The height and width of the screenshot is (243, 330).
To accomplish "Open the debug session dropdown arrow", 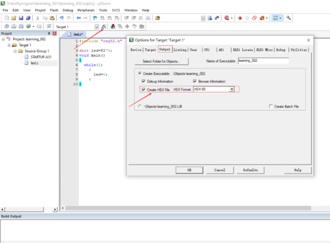I will coord(232,18).
